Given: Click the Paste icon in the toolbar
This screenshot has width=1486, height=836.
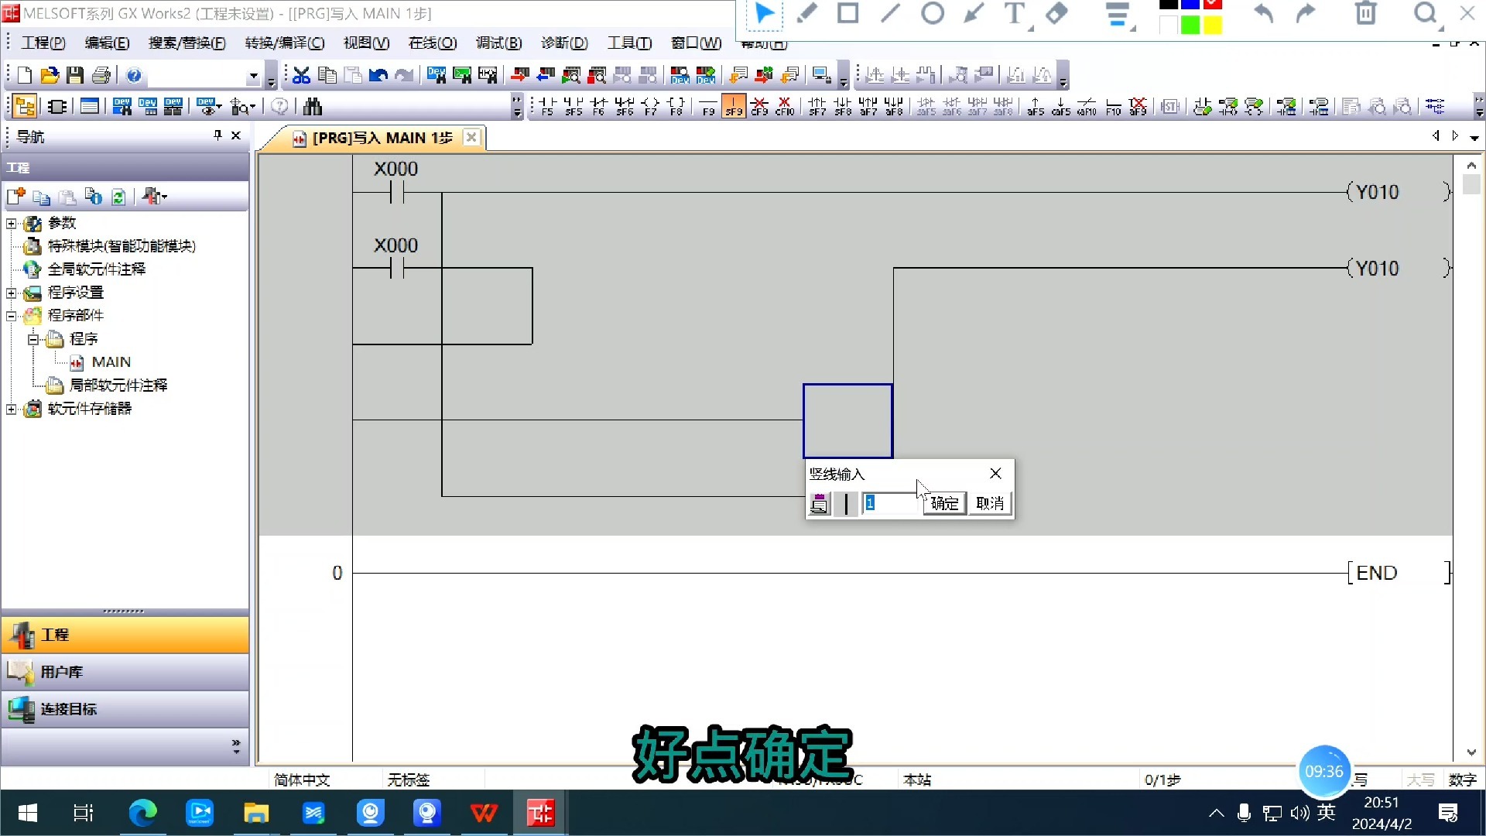Looking at the screenshot, I should point(352,74).
